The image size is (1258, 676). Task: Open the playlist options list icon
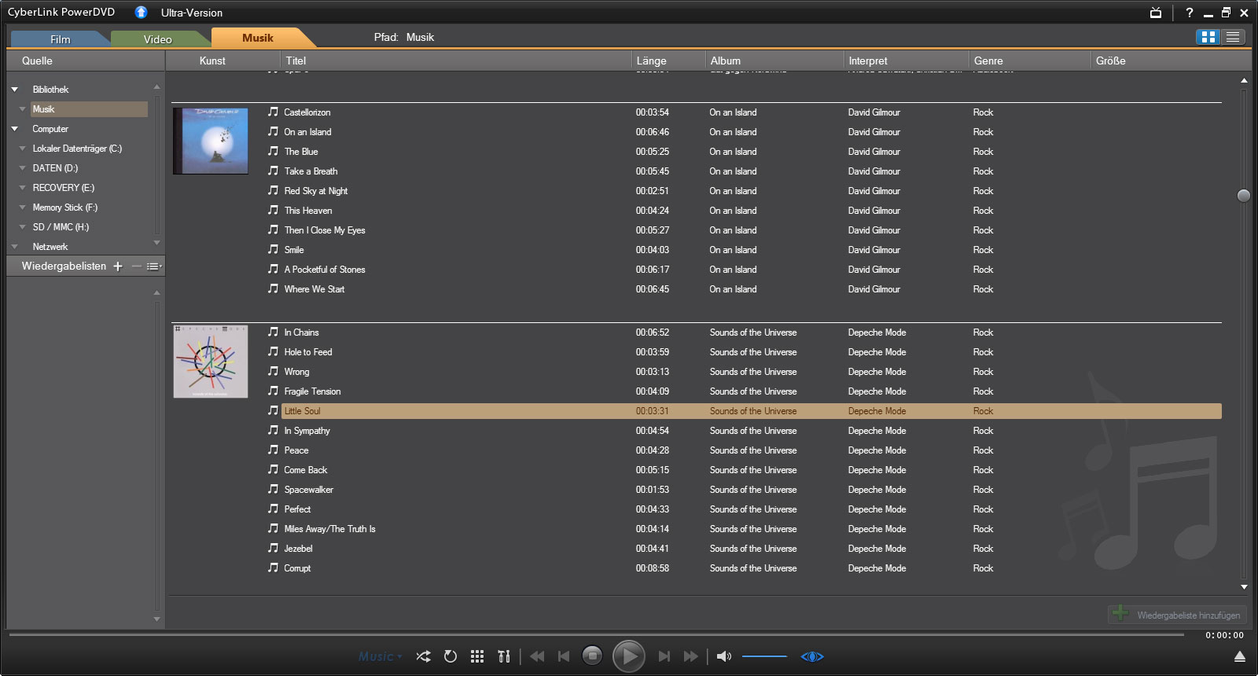coord(154,266)
